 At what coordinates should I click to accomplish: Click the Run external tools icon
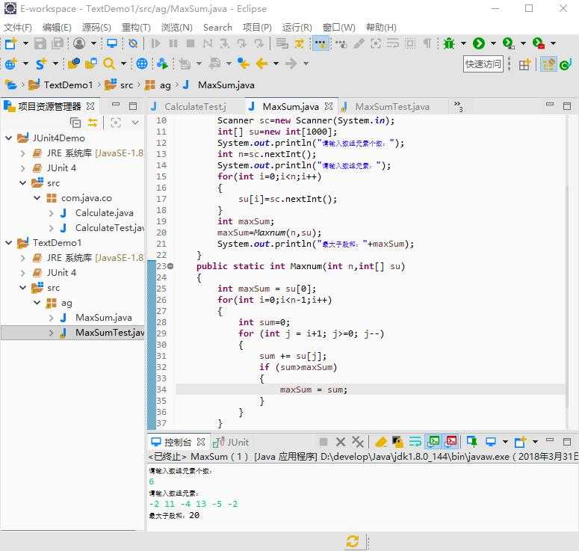539,43
